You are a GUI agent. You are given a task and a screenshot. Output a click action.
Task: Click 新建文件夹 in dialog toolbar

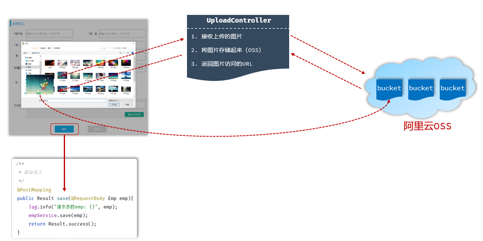tap(36, 53)
